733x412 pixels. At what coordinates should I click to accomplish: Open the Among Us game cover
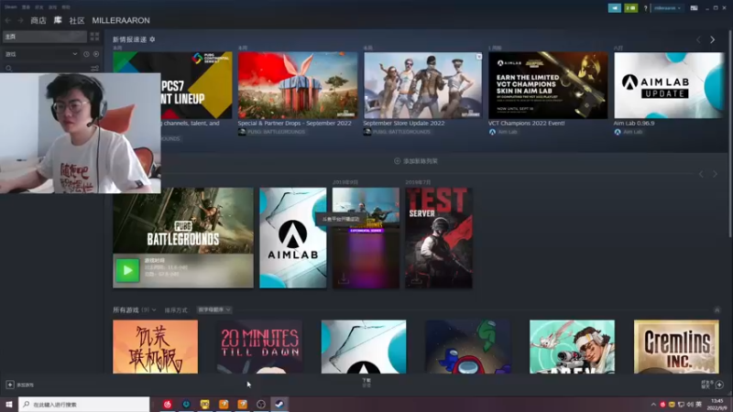pyautogui.click(x=468, y=347)
